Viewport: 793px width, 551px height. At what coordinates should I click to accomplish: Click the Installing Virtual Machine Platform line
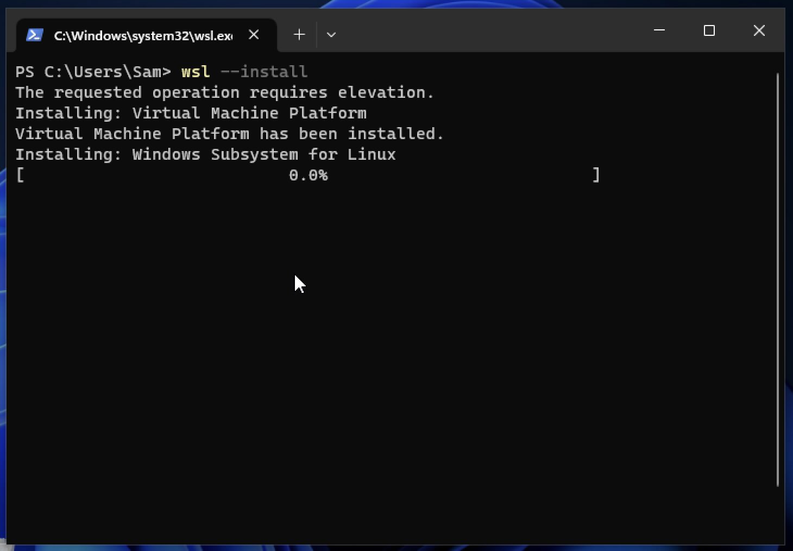[x=191, y=112]
